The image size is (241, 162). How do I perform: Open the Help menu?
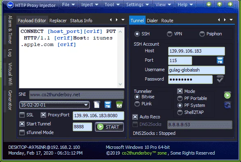(185, 5)
